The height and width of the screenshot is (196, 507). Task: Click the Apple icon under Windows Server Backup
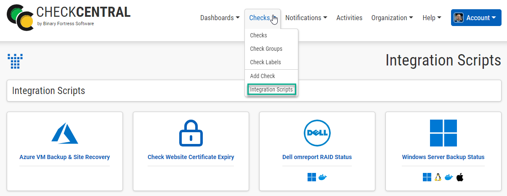(460, 177)
